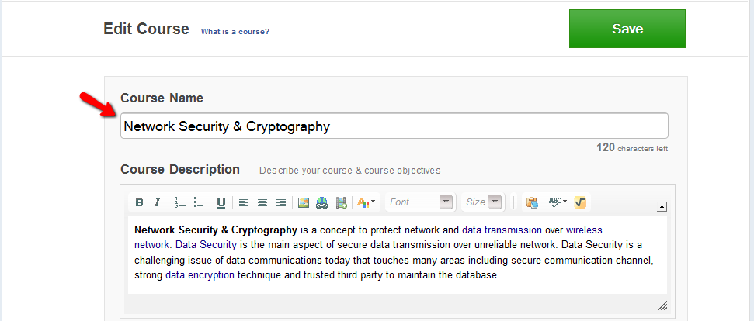
Task: Click the insert image icon
Action: [304, 202]
